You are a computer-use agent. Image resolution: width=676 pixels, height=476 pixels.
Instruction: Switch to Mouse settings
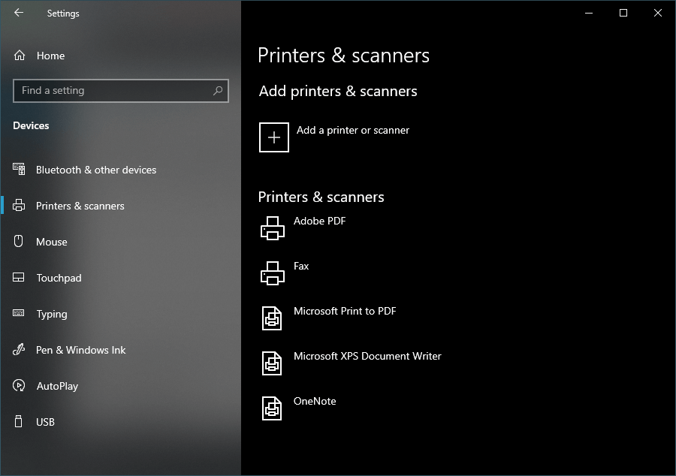pyautogui.click(x=52, y=242)
